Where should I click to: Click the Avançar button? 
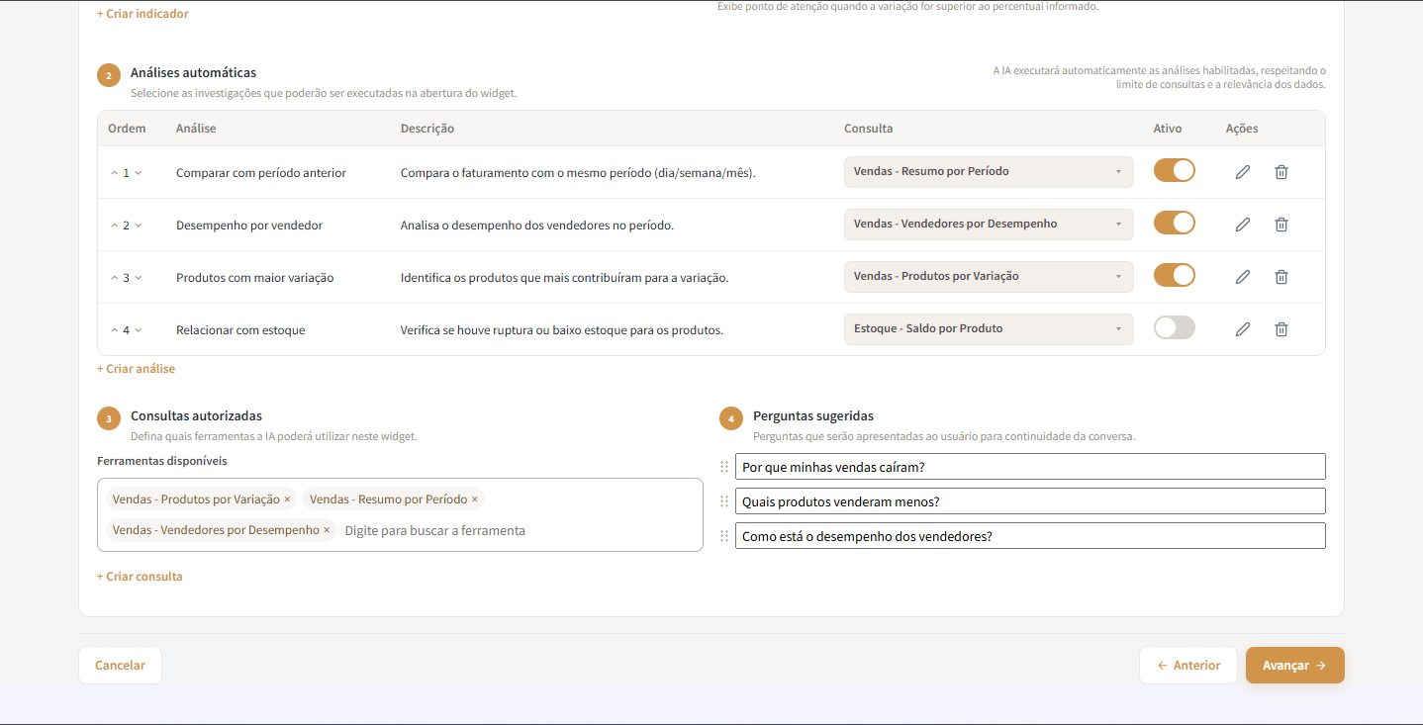click(1294, 666)
